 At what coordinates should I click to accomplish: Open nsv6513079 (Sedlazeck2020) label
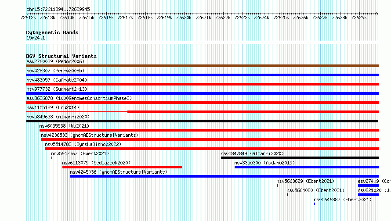tap(96, 163)
